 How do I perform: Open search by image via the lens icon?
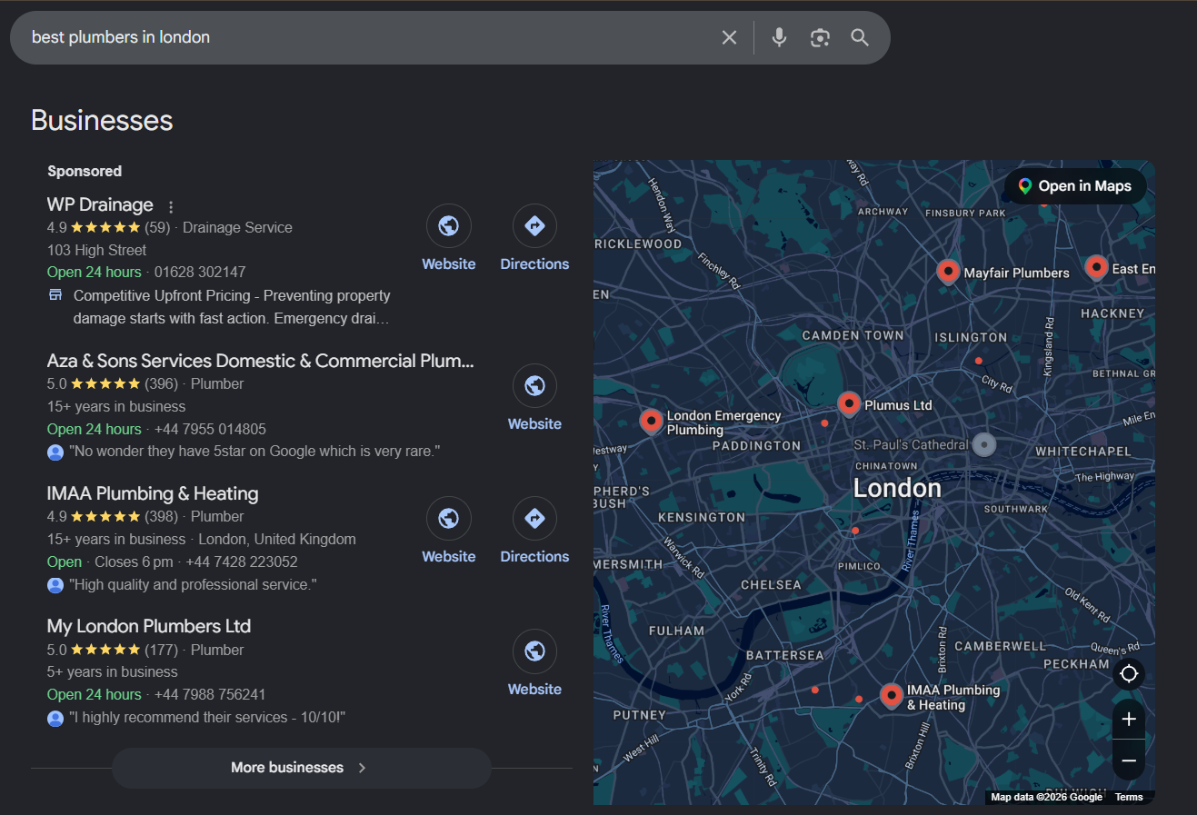[820, 37]
